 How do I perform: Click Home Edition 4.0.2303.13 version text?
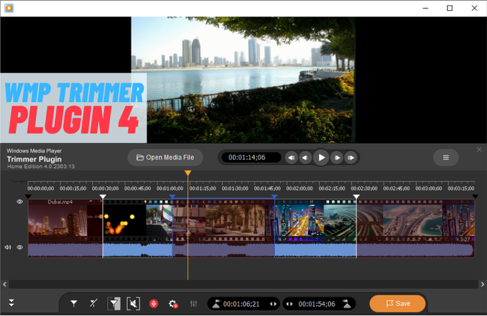coord(41,167)
